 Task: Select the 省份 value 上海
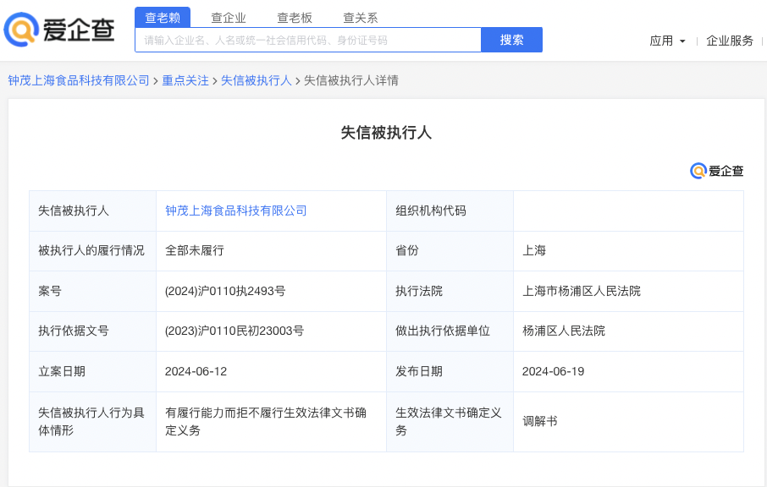pyautogui.click(x=534, y=250)
